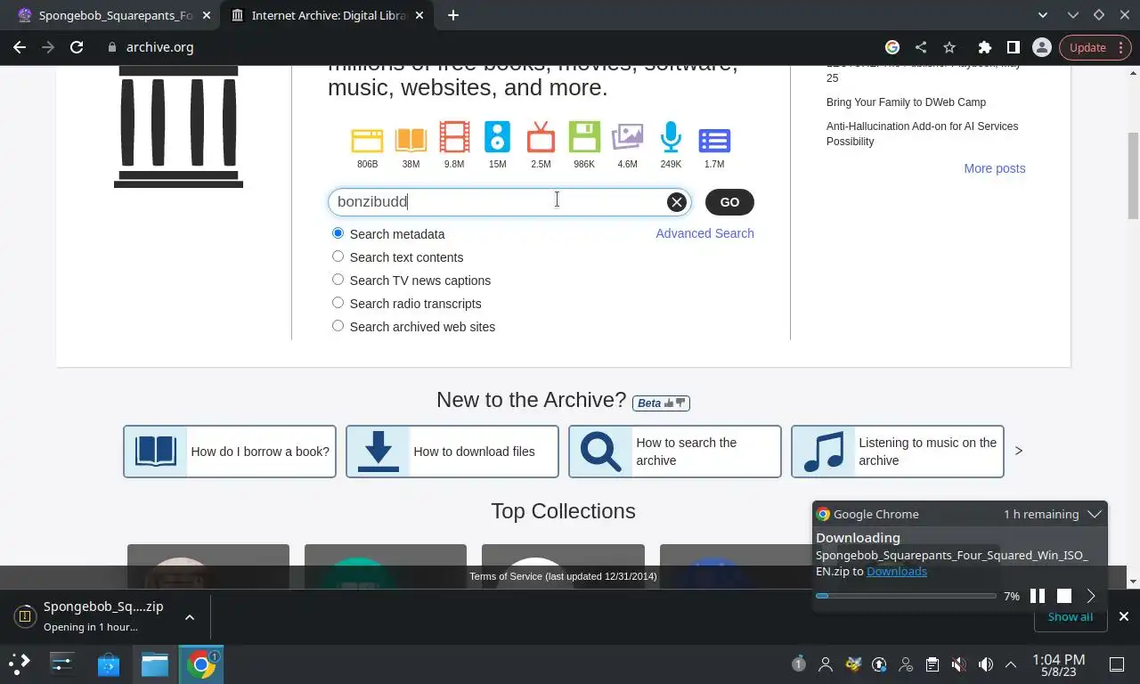Open the web pages (Wayback) media icon
This screenshot has height=684, width=1140.
click(x=367, y=140)
